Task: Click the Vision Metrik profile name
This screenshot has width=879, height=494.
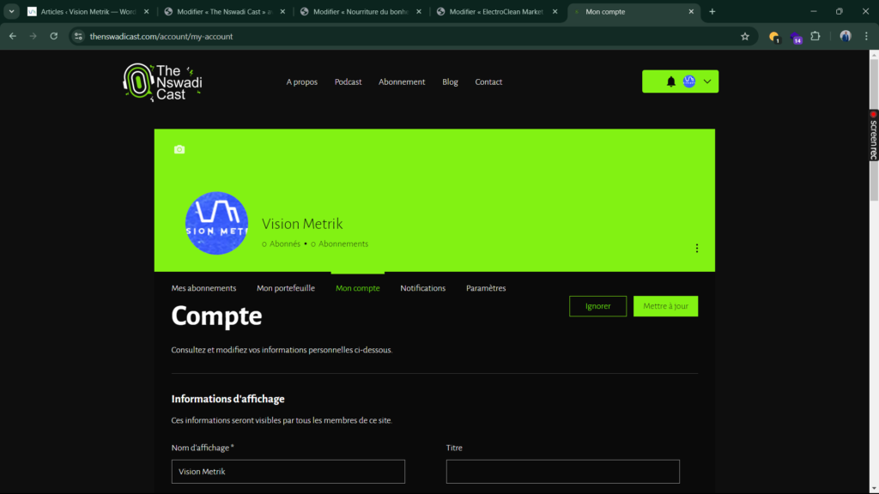Action: pyautogui.click(x=302, y=224)
